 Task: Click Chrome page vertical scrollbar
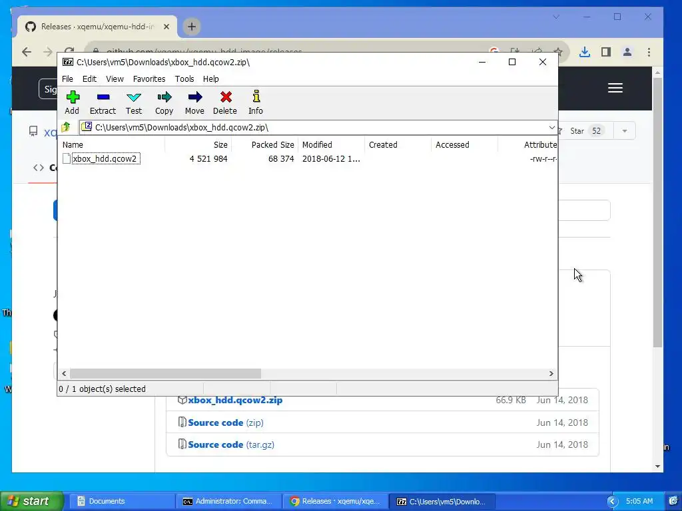point(657,212)
